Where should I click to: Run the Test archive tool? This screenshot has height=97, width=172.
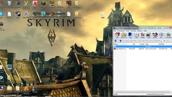pos(130,35)
